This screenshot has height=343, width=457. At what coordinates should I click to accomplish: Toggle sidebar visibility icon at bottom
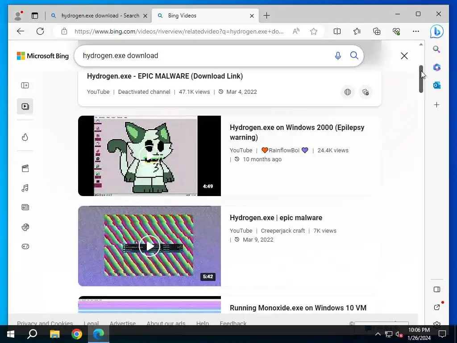(436, 289)
